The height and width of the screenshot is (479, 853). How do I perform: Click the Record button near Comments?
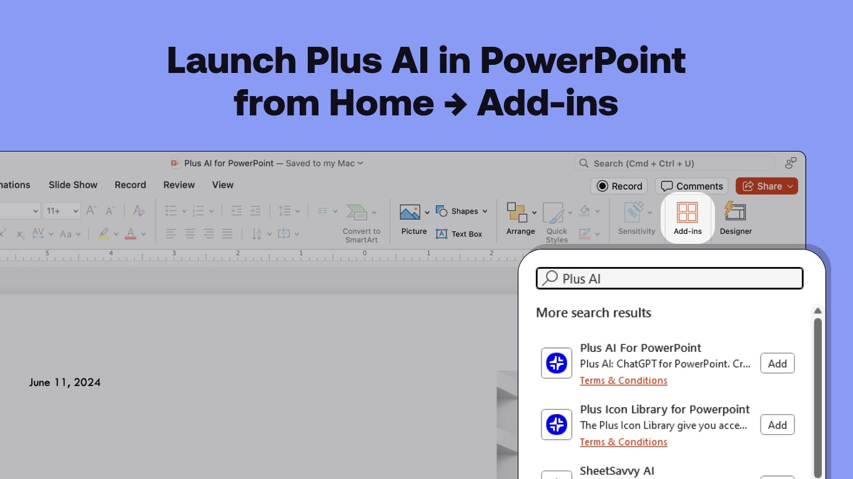(x=619, y=186)
